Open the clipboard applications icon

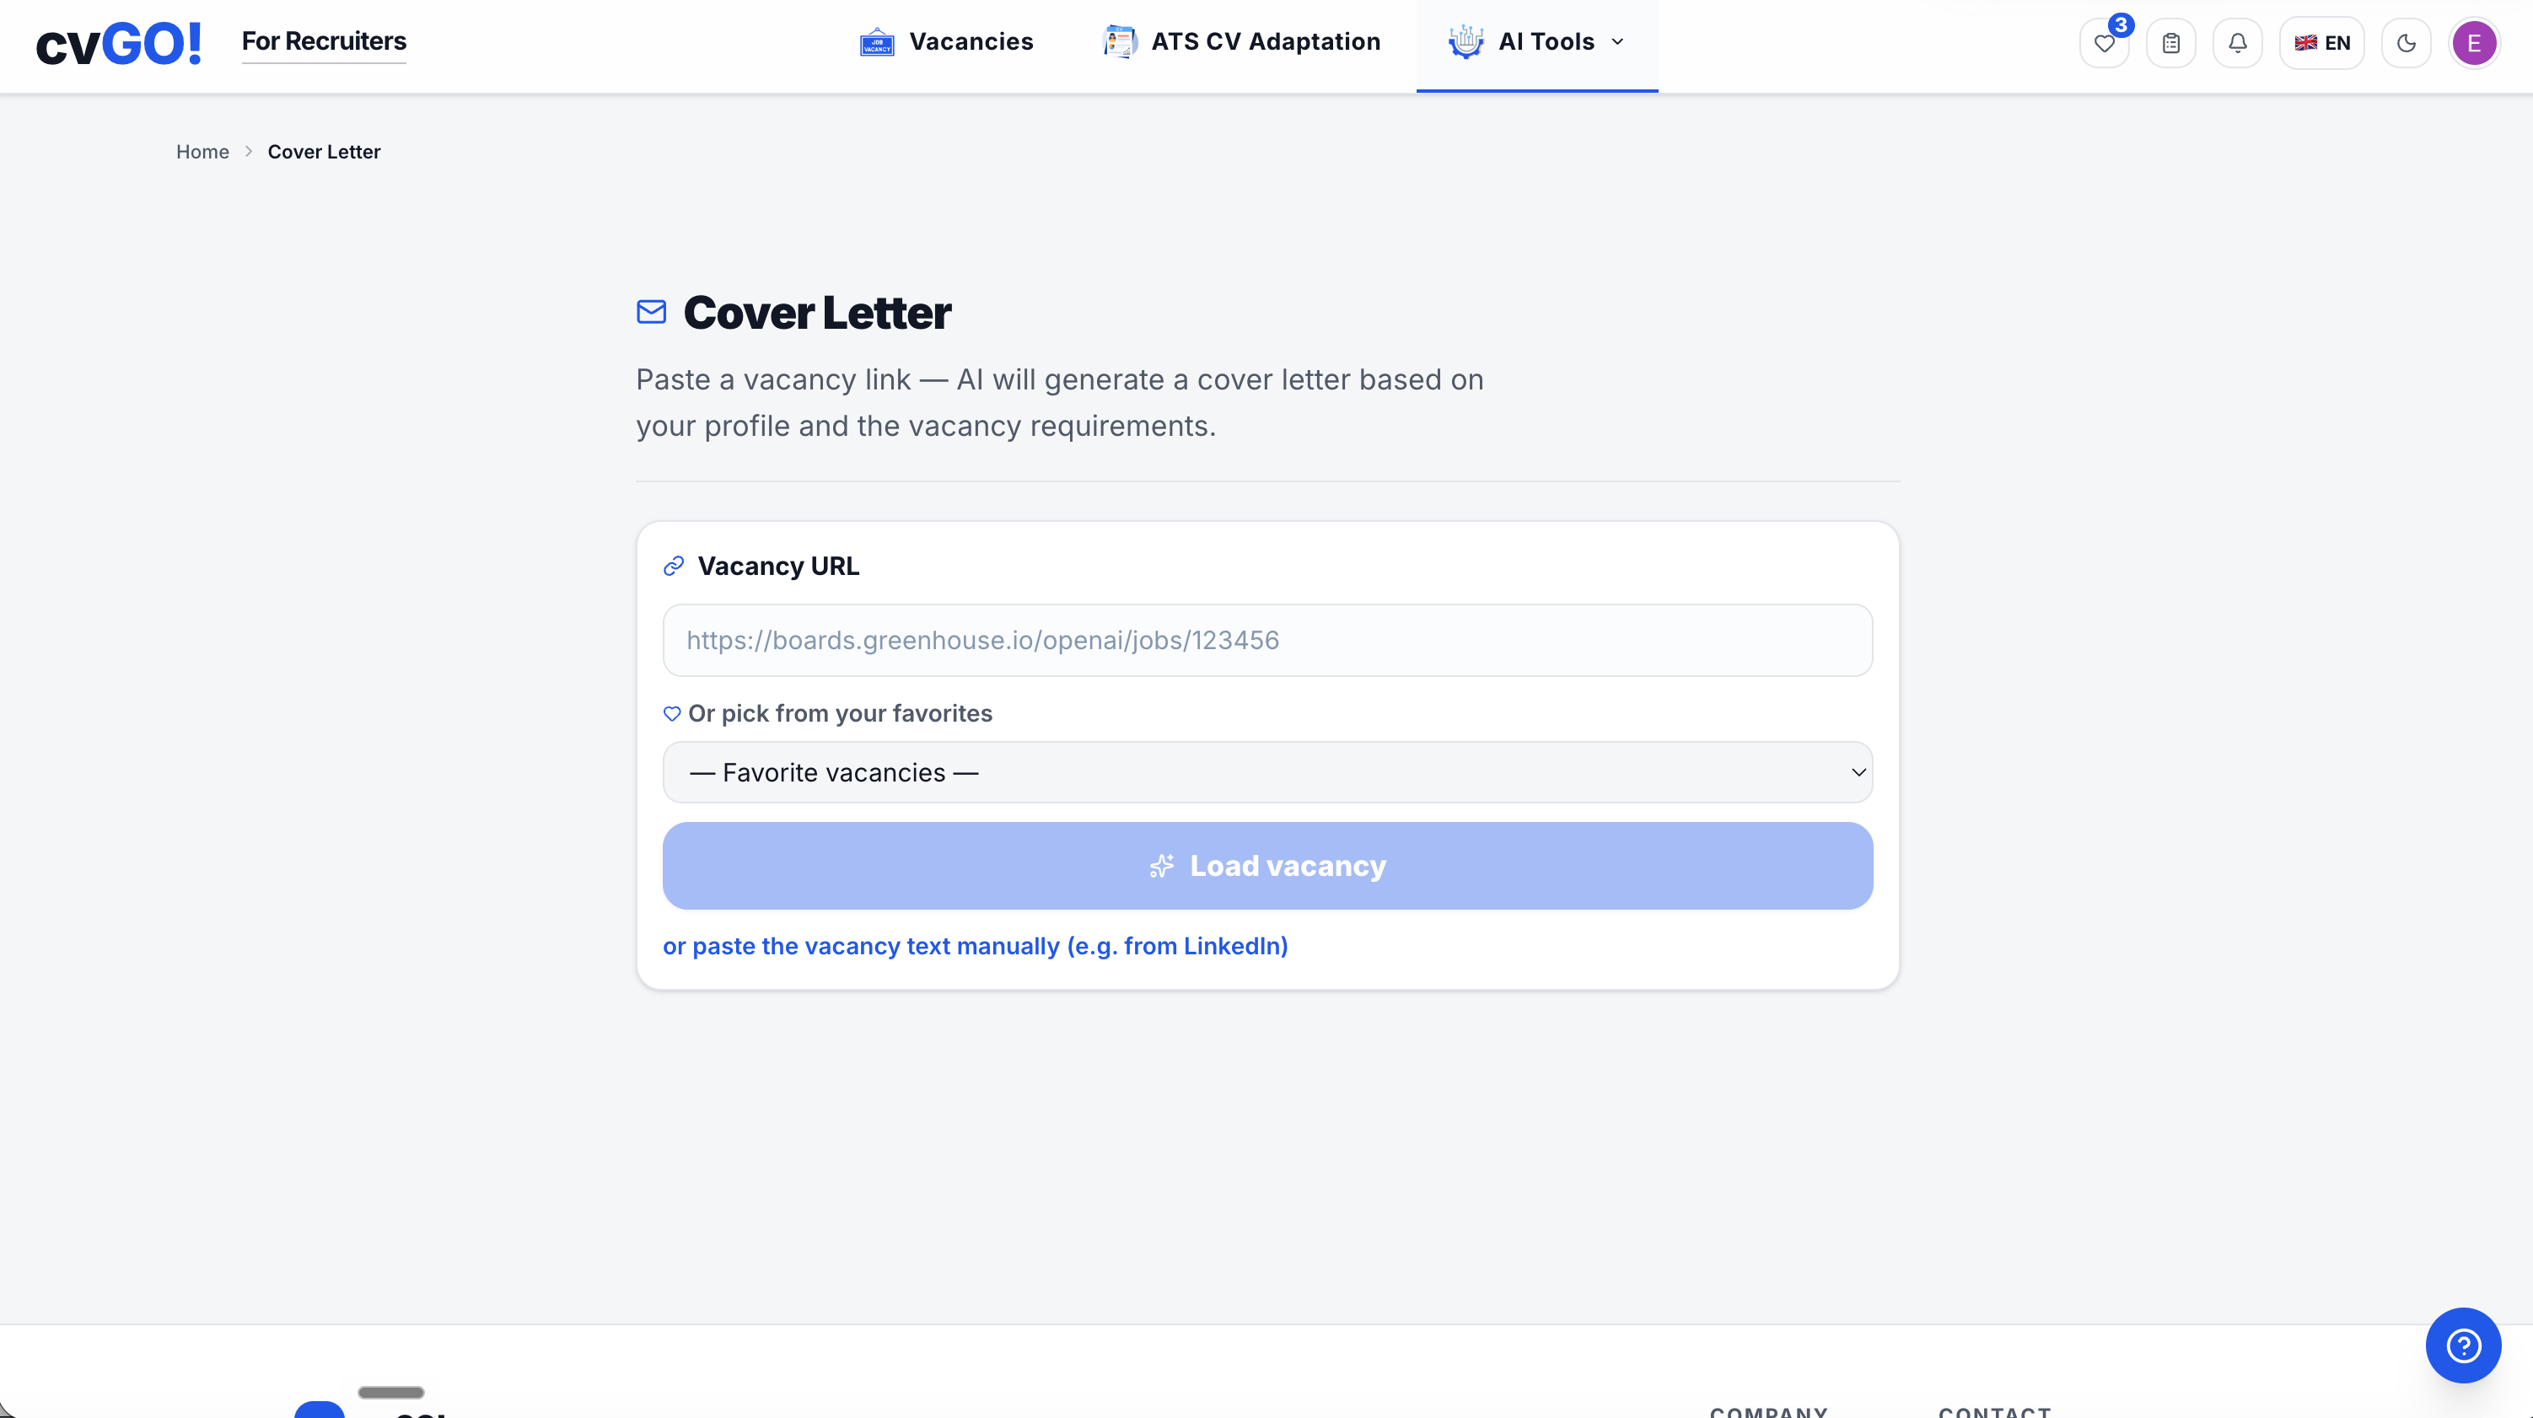(2171, 43)
